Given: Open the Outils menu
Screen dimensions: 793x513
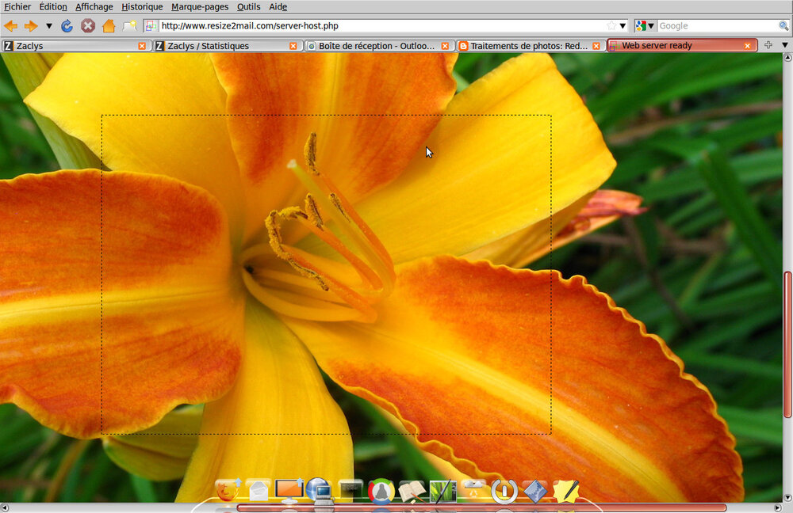Looking at the screenshot, I should click(x=248, y=6).
